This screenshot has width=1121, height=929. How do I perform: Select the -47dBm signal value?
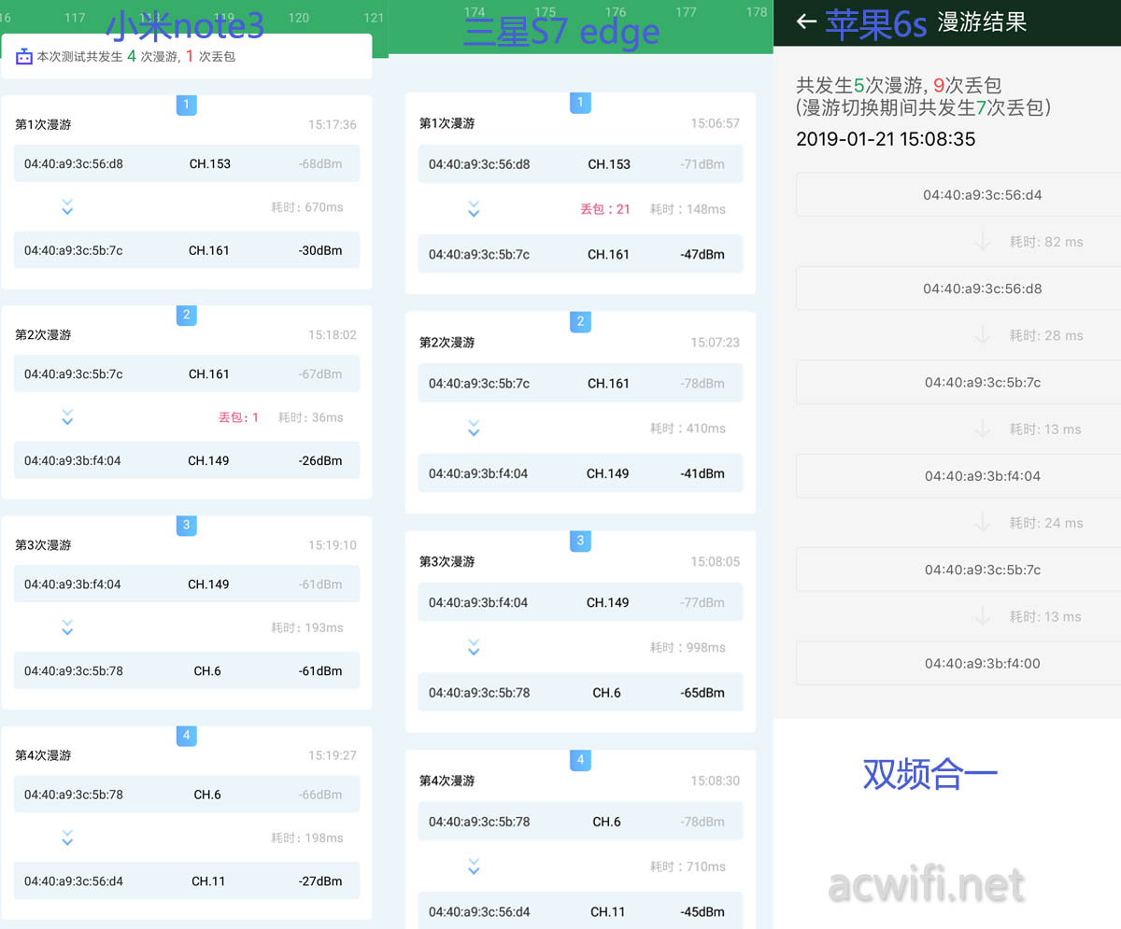(x=702, y=254)
